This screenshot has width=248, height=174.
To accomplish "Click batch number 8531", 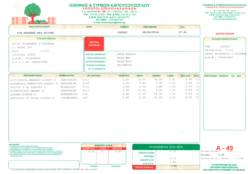I will pyautogui.click(x=86, y=87).
